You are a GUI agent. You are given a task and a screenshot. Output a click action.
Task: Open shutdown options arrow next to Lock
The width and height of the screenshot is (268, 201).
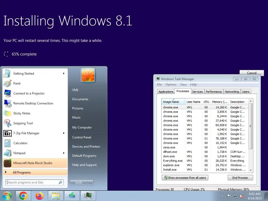(90, 182)
